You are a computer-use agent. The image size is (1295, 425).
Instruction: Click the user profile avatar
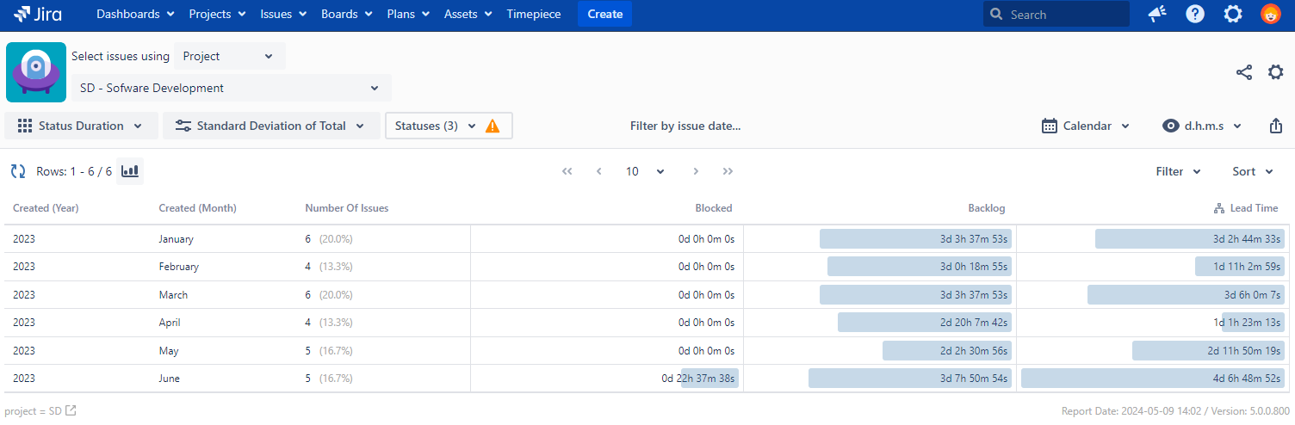tap(1270, 14)
